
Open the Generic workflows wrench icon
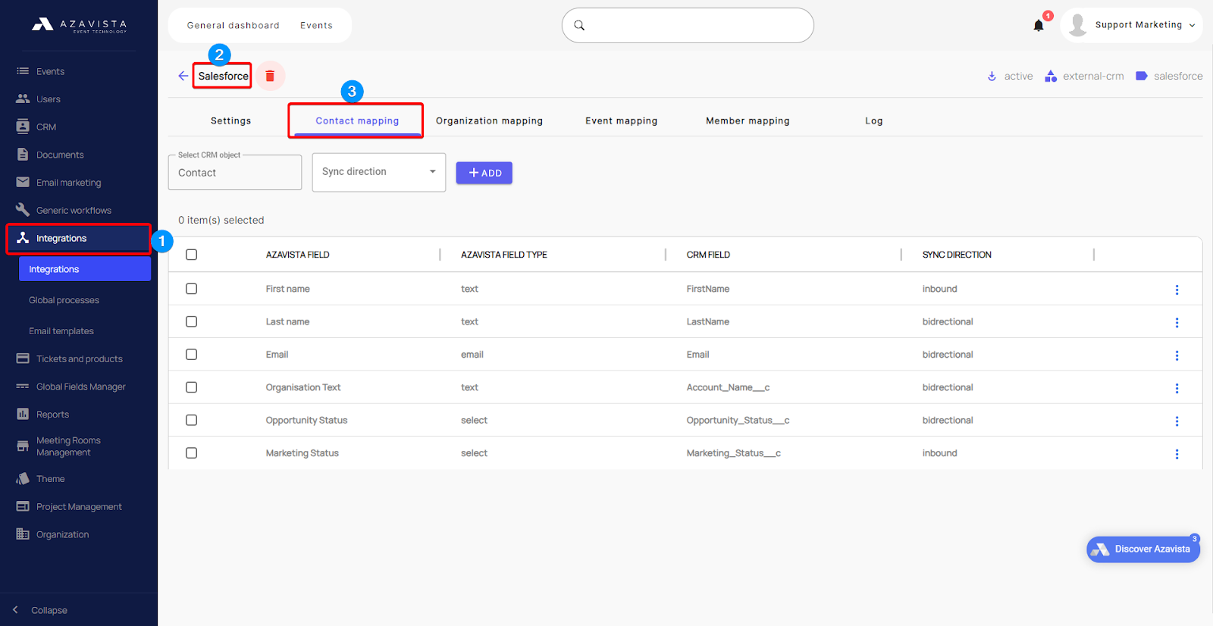23,210
